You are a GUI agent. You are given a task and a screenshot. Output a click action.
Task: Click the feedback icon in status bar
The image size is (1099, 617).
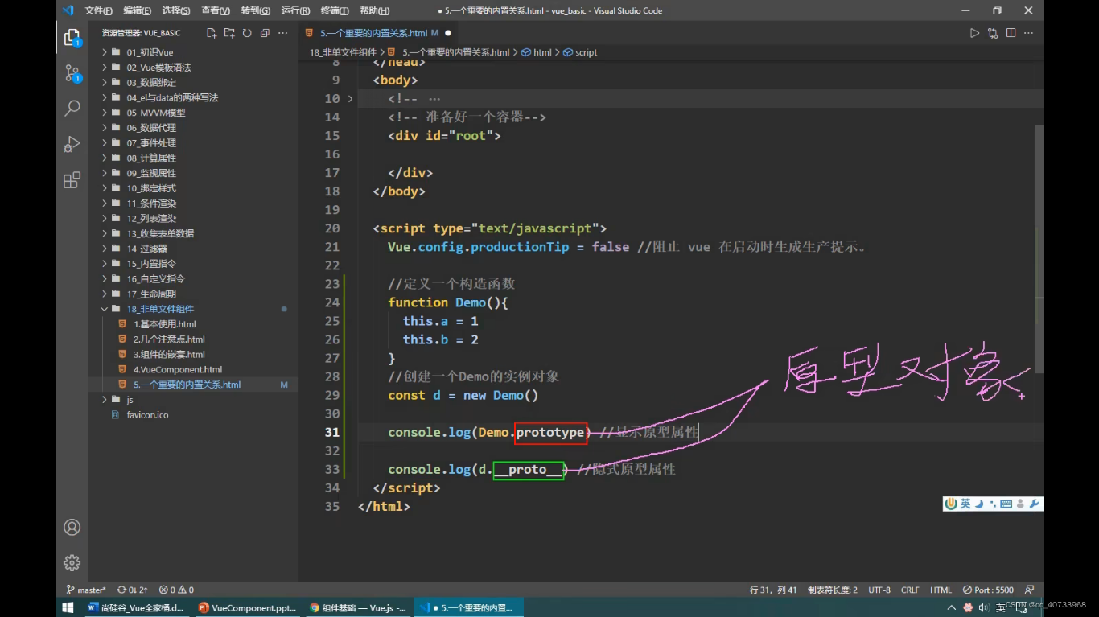coord(1030,590)
